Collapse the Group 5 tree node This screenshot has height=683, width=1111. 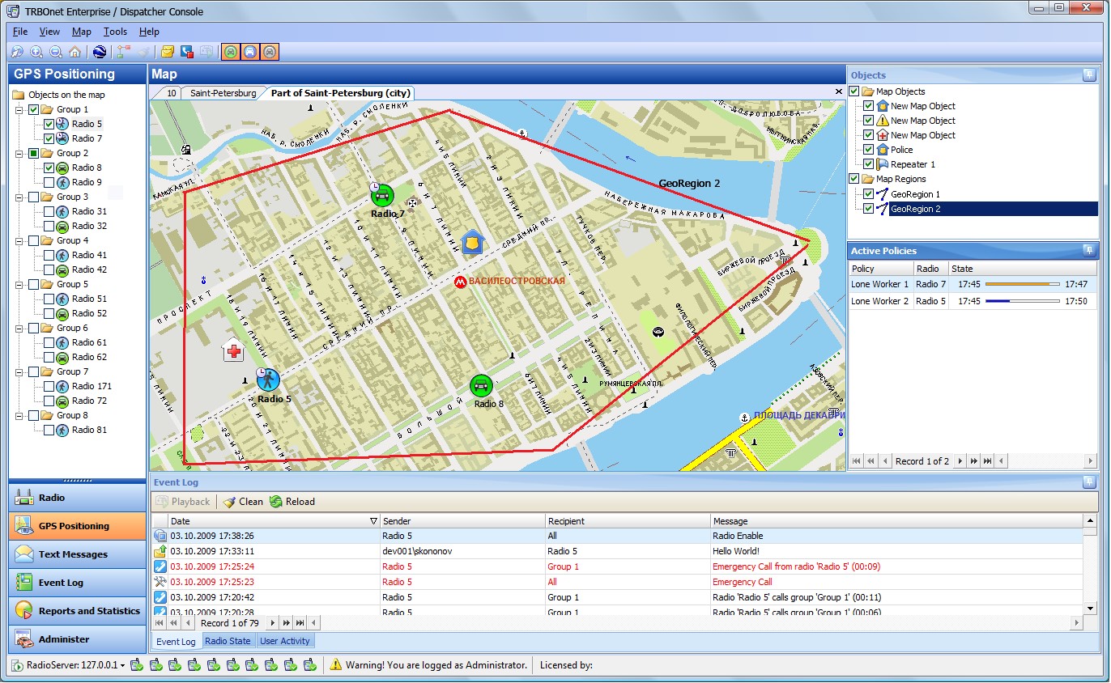click(19, 285)
